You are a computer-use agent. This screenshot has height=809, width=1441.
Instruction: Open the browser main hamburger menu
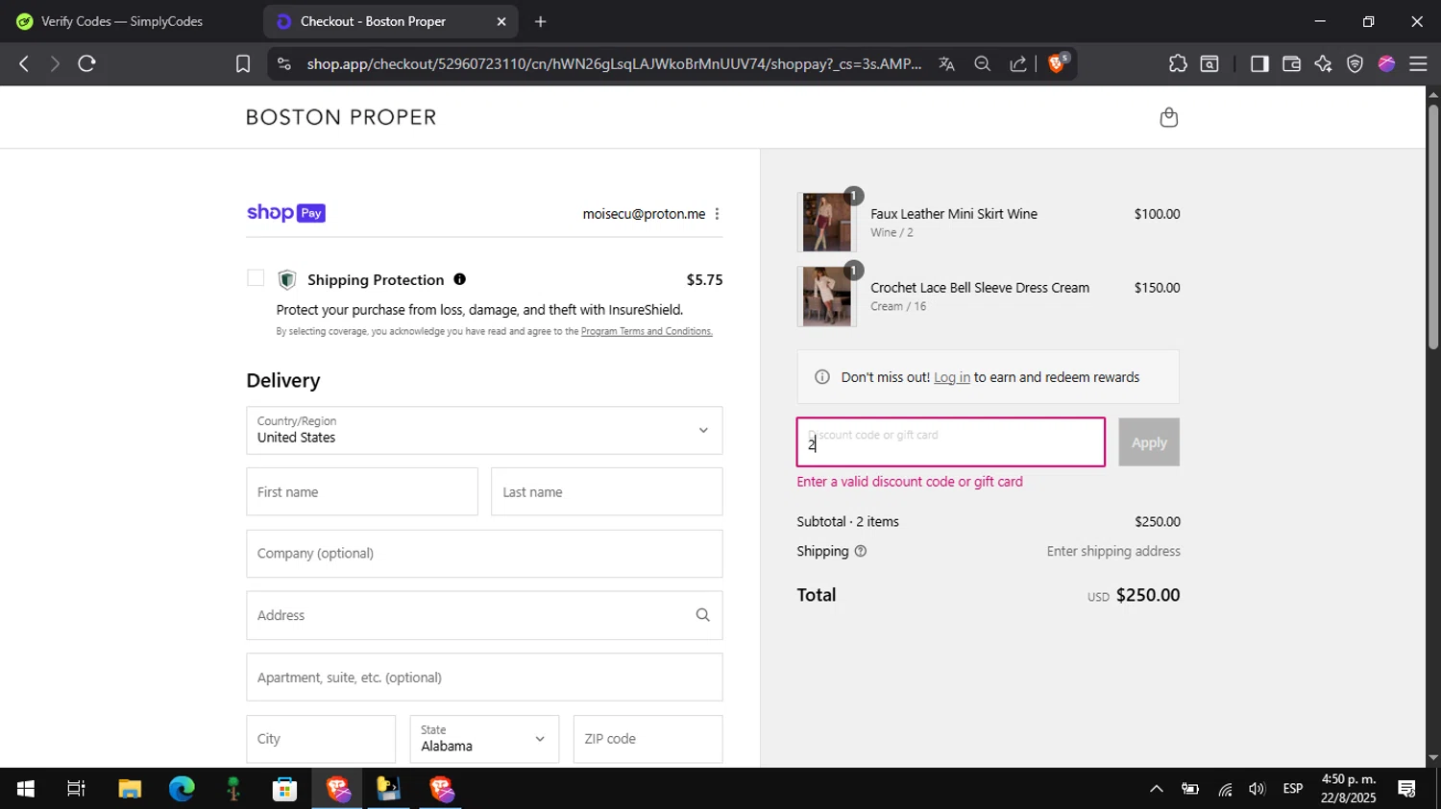click(x=1418, y=63)
